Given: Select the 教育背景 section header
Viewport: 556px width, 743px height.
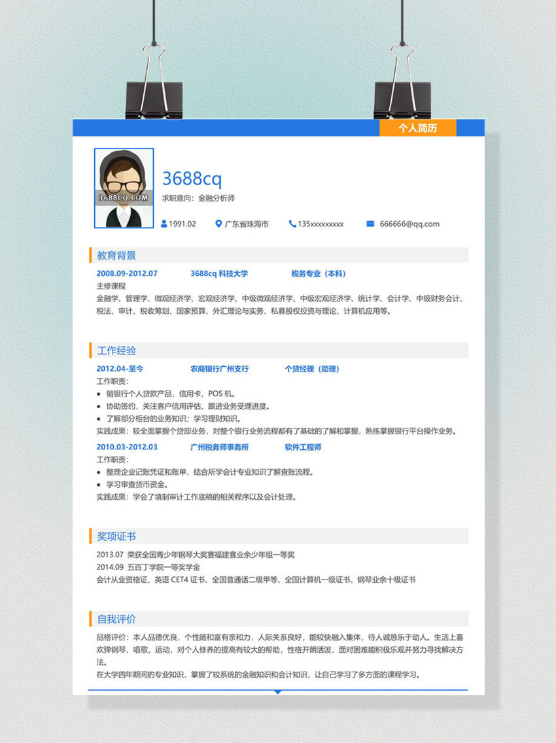Looking at the screenshot, I should tap(117, 255).
